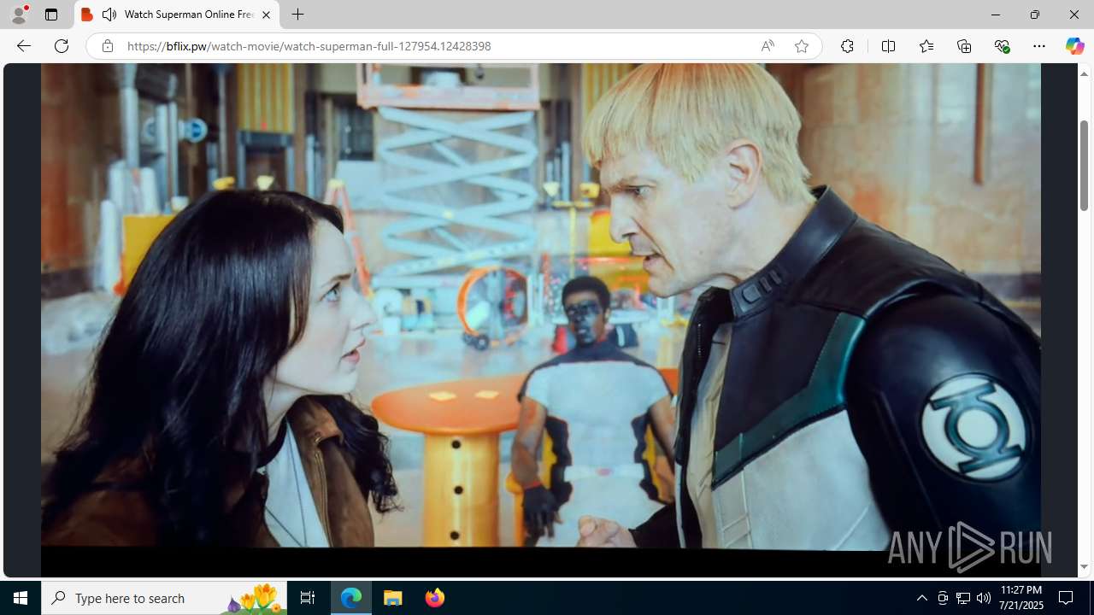Viewport: 1094px width, 615px height.
Task: Mute the tab using the speaker icon
Action: click(109, 15)
